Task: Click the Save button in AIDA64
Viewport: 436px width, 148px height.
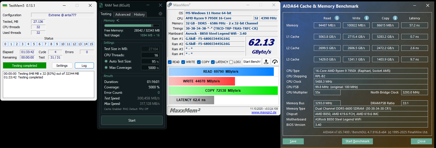Action: [x=293, y=141]
